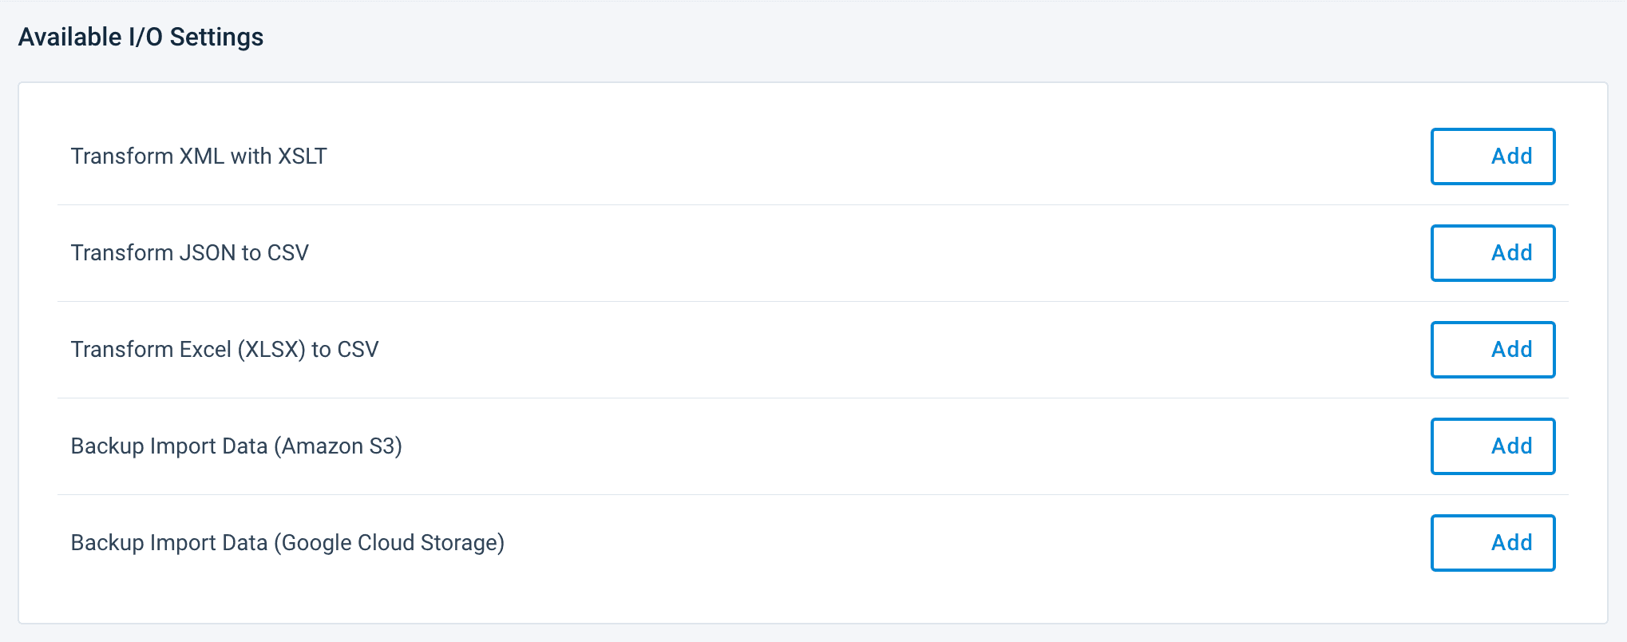The width and height of the screenshot is (1627, 642).
Task: Enable Amazon S3 backup with Add
Action: pyautogui.click(x=1492, y=446)
